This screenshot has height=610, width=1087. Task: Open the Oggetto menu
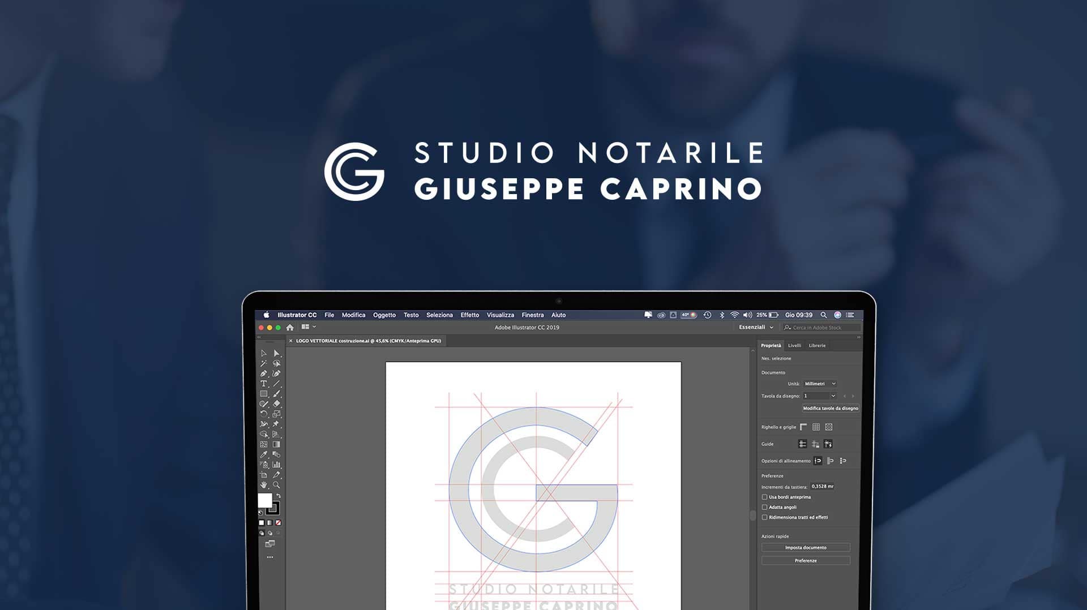[384, 315]
